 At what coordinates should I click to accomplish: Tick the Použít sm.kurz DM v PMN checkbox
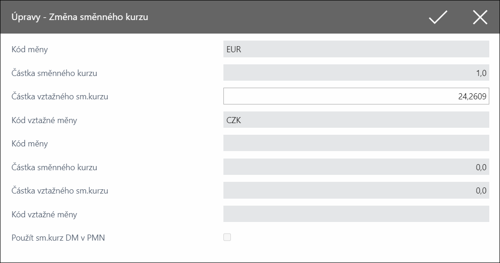point(227,237)
